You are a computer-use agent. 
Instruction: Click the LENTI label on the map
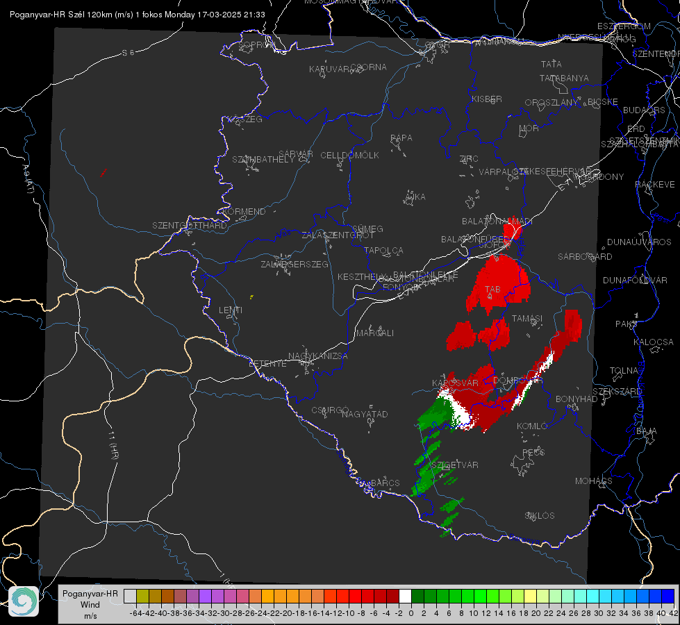click(231, 310)
